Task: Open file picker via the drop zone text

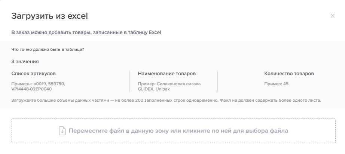Action: coord(178,131)
